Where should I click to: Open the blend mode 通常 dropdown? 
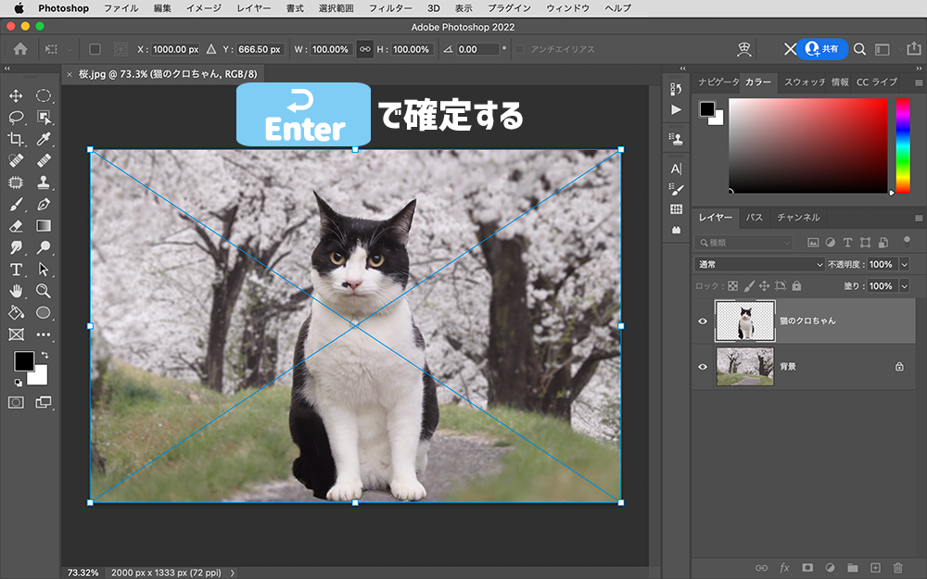[x=759, y=264]
